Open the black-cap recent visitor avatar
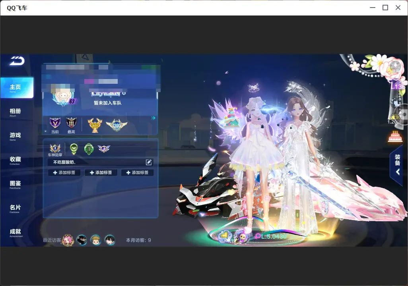 point(82,240)
